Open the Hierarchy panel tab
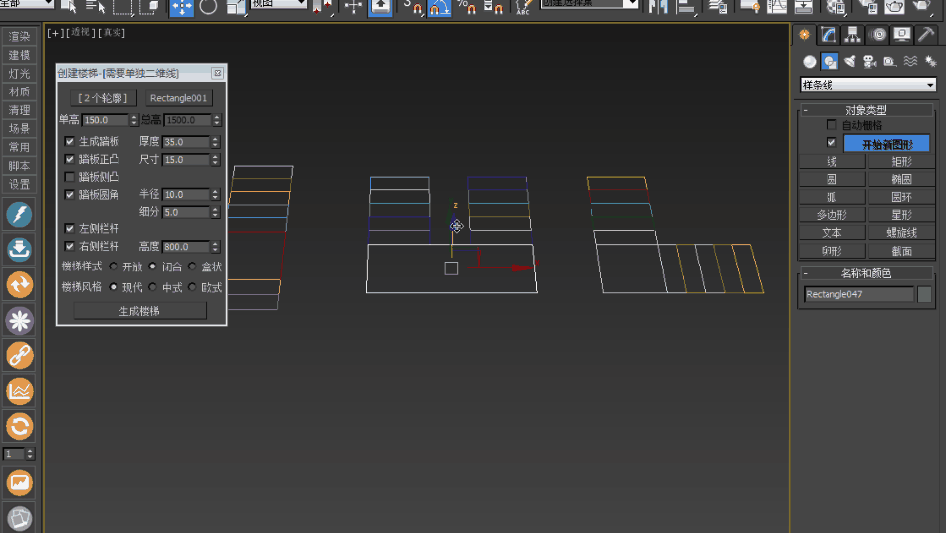Viewport: 946px width, 533px height. click(852, 35)
